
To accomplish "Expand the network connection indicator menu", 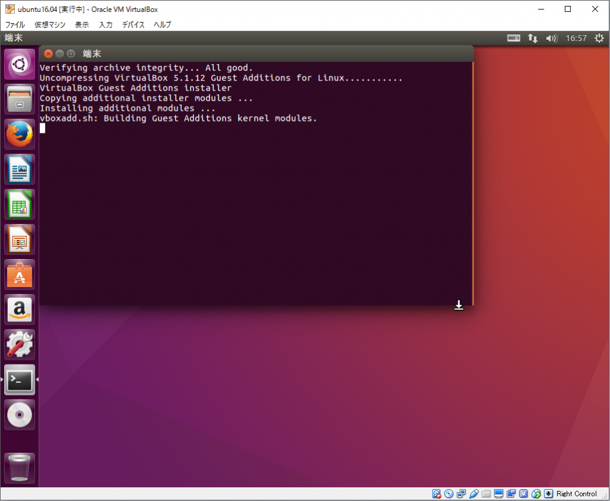I will click(x=533, y=38).
